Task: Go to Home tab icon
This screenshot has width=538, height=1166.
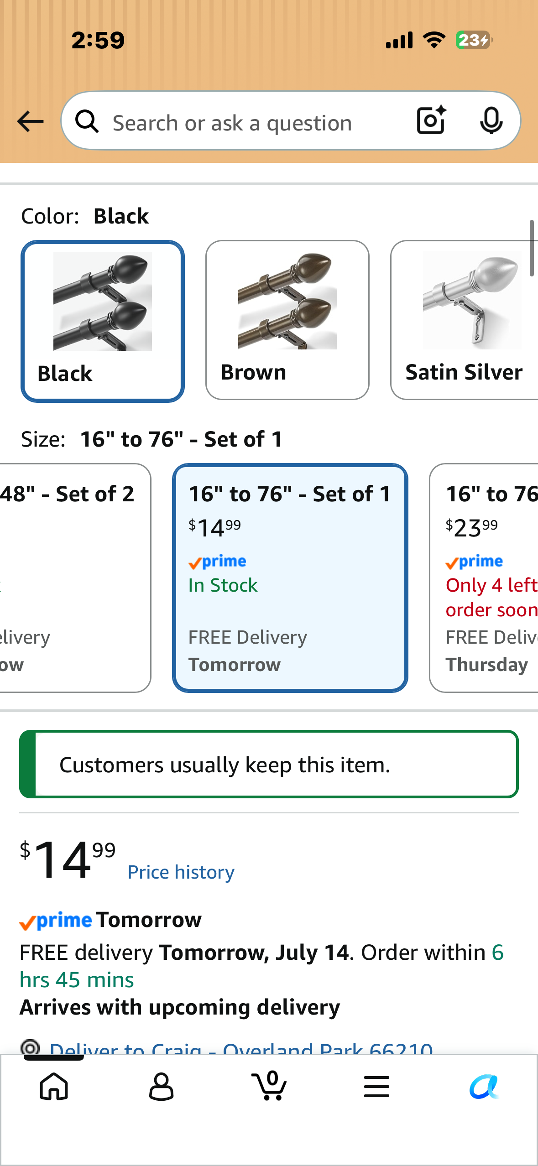Action: point(54,1086)
